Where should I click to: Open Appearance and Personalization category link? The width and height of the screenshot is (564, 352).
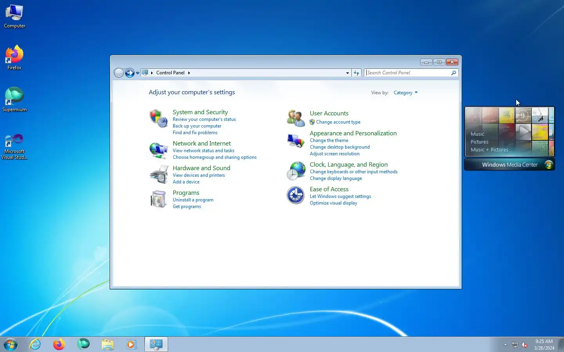pyautogui.click(x=353, y=133)
